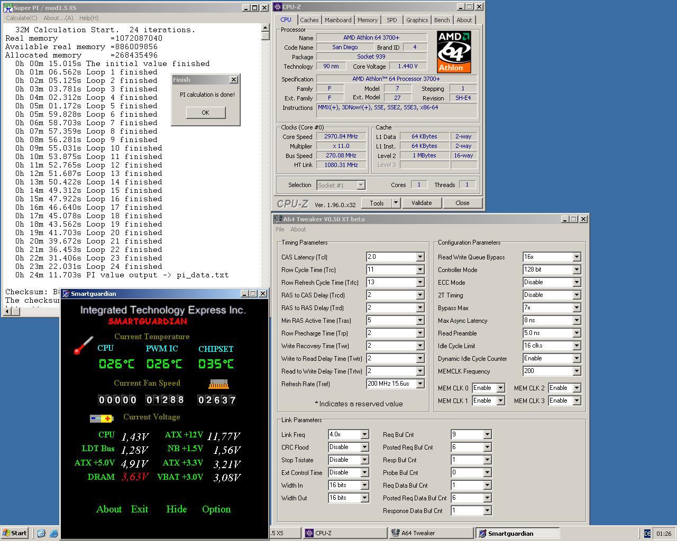
Task: Expand the Read Write Queue Bypass dropdown
Action: point(577,257)
